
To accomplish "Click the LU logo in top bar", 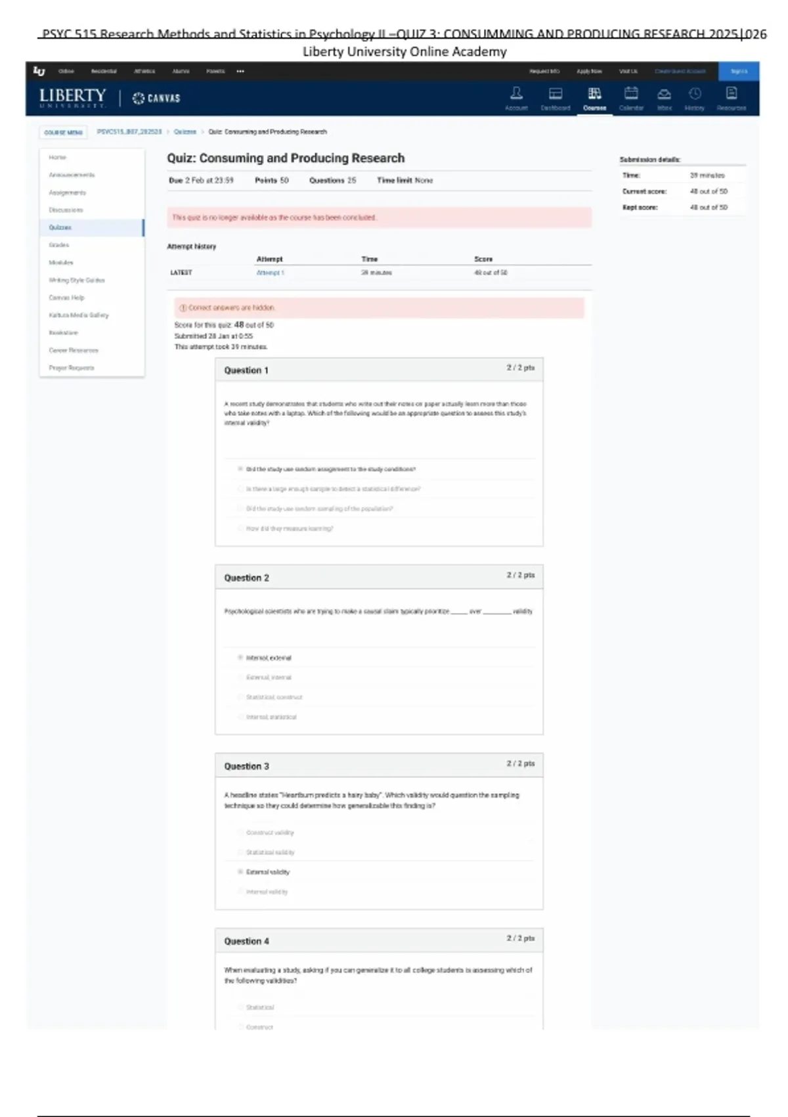I will 39,71.
